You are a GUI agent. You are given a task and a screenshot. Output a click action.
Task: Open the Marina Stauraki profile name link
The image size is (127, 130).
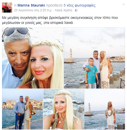pyautogui.click(x=31, y=6)
